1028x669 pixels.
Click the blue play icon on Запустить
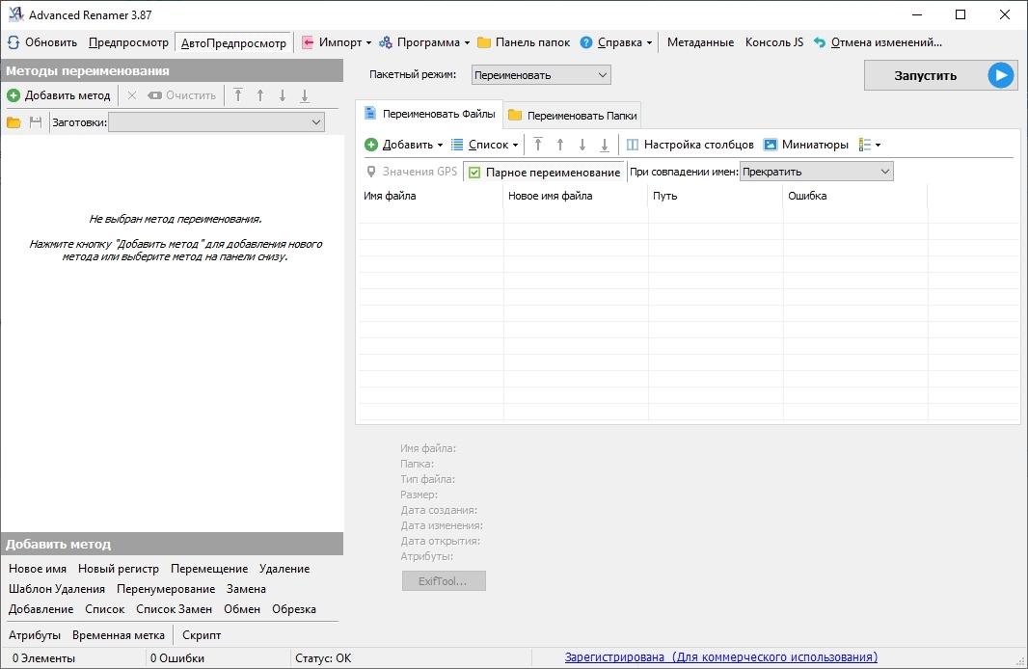[x=1001, y=75]
